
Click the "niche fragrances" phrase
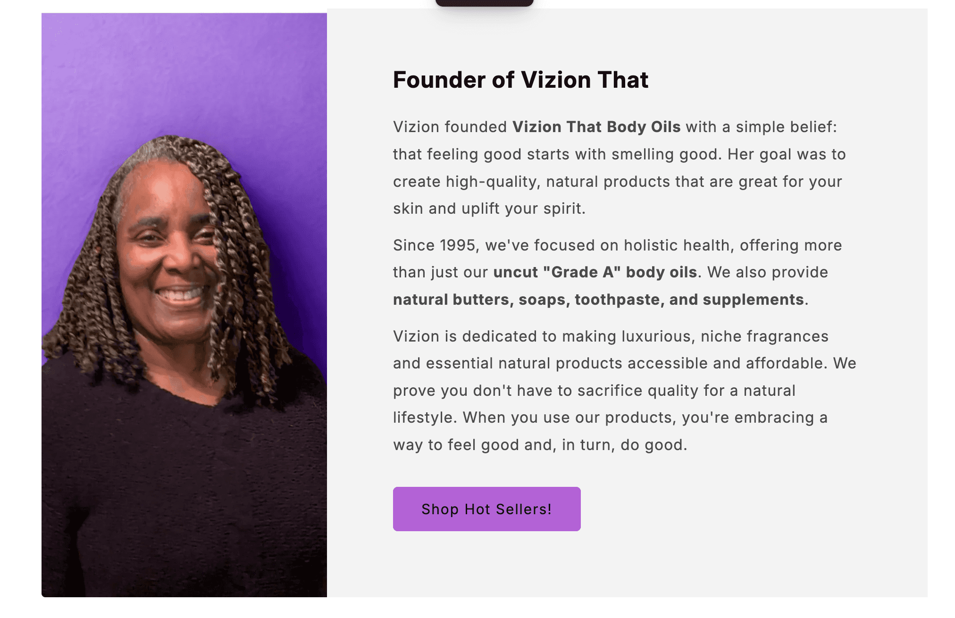(x=764, y=336)
